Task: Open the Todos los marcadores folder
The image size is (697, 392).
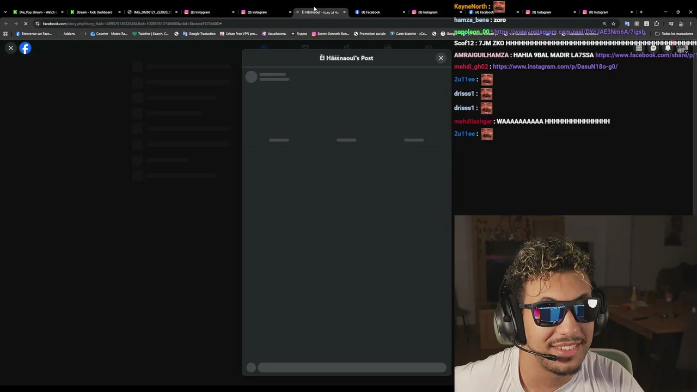Action: 674,34
